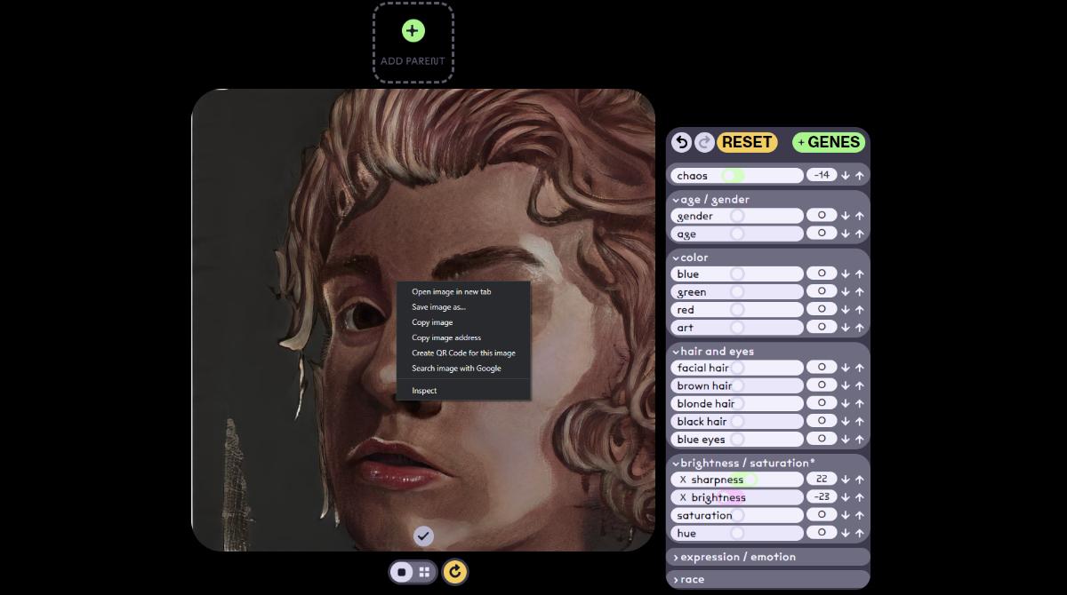Viewport: 1067px width, 595px height.
Task: Collapse the age / gender section
Action: click(x=711, y=199)
